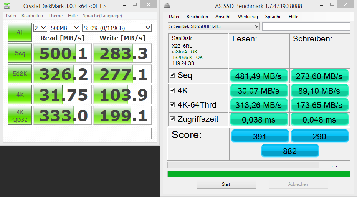The width and height of the screenshot is (357, 197).
Task: Open Hilfe menu in AS SSD Benchmark
Action: [x=293, y=17]
